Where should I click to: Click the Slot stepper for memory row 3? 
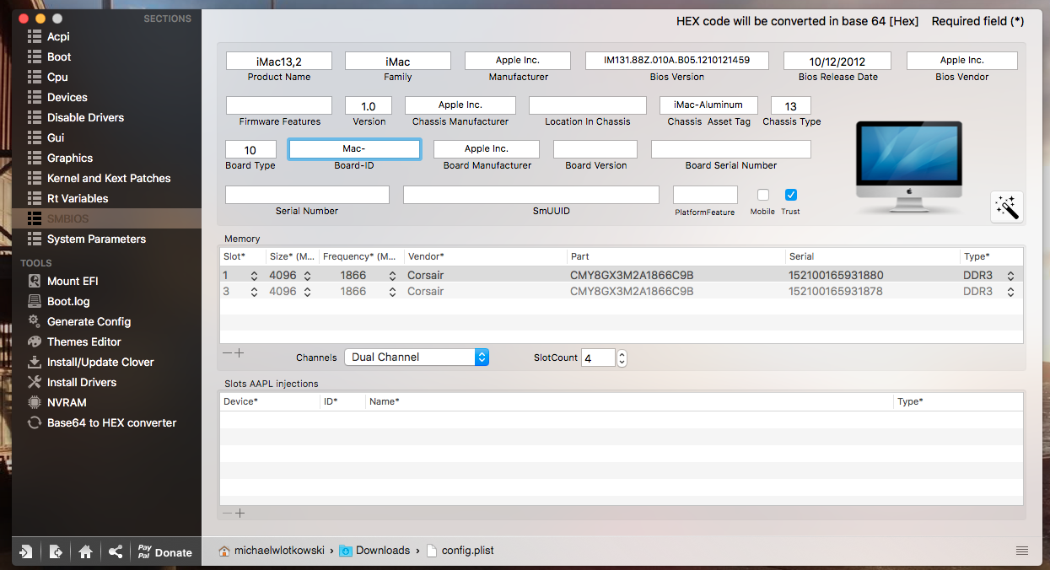pos(255,292)
